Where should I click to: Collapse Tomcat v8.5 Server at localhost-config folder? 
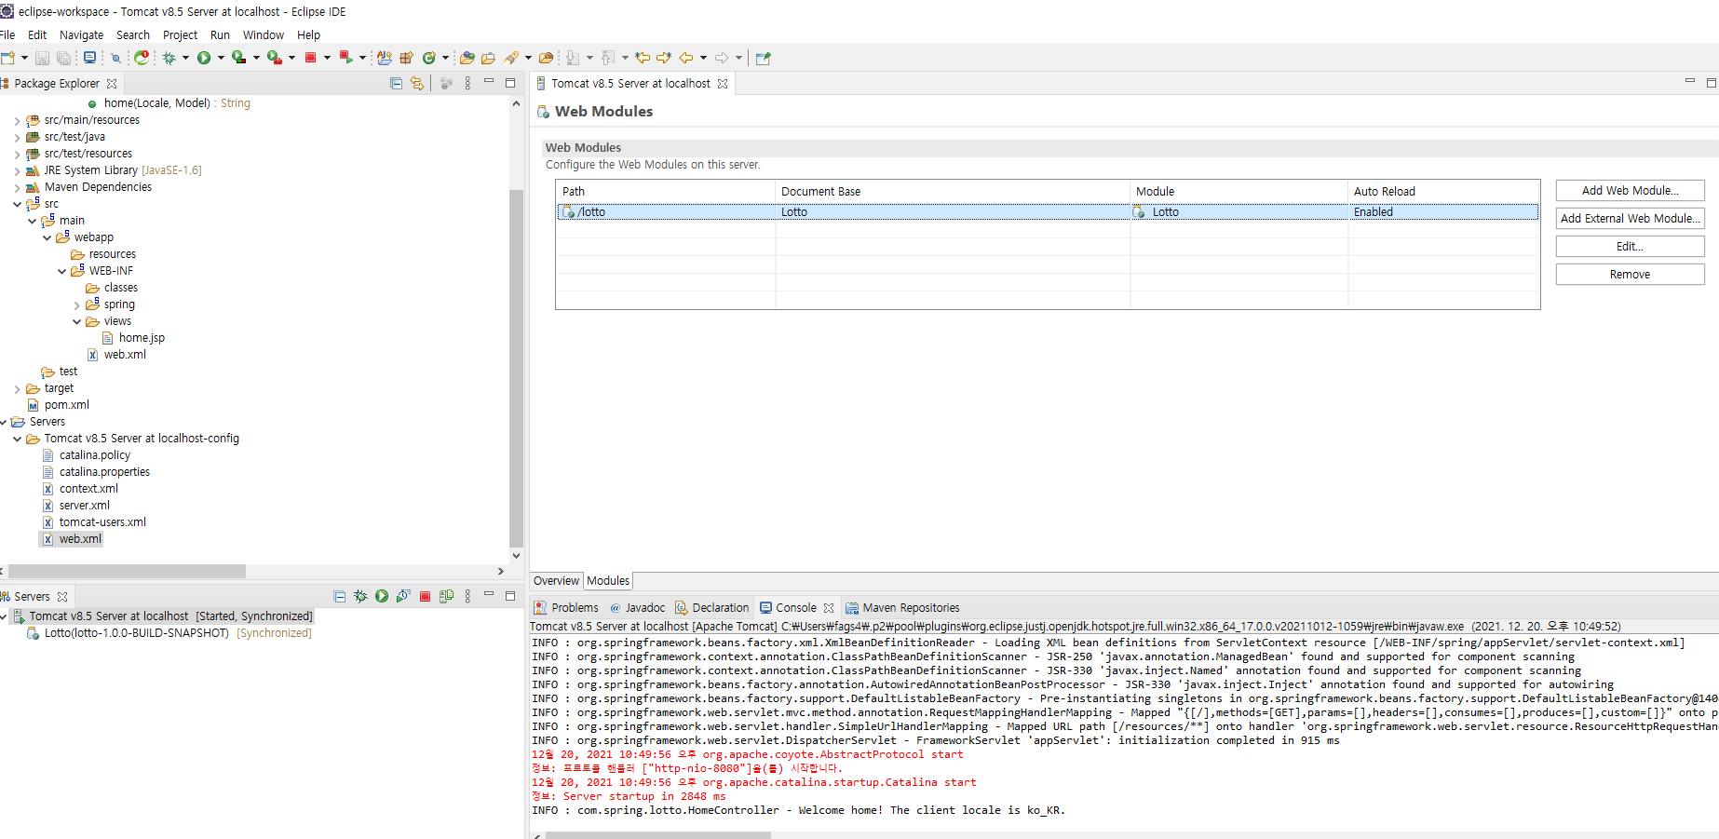coord(17,440)
